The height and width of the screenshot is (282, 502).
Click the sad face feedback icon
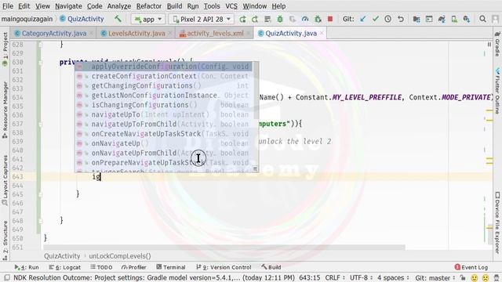click(486, 278)
